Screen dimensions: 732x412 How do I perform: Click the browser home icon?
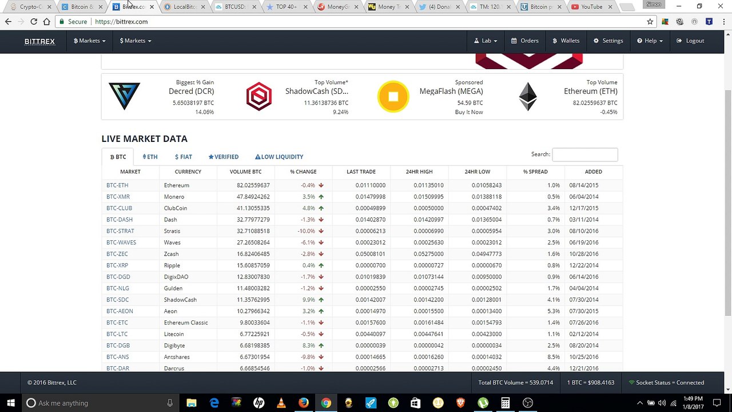coord(46,22)
